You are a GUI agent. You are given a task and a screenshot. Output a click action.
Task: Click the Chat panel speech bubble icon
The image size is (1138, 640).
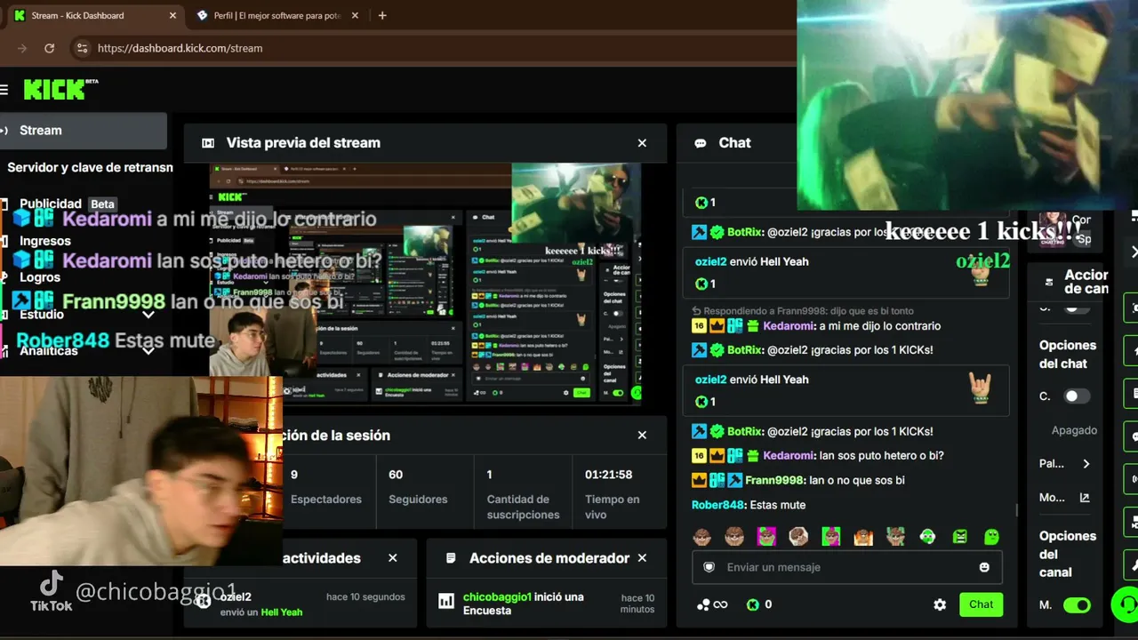click(701, 143)
